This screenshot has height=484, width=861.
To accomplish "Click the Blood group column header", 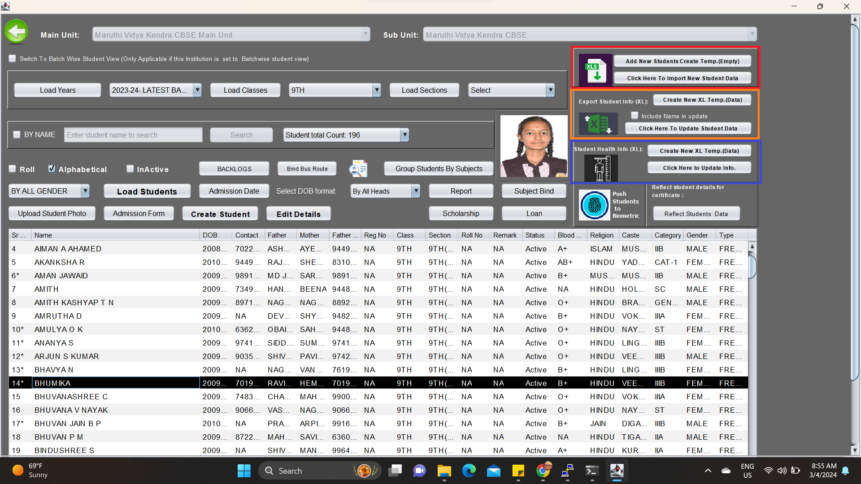I will 569,235.
